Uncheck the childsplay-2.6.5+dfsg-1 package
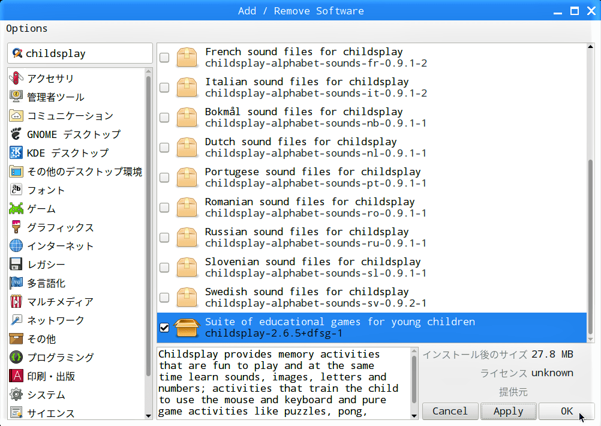Screen dimensions: 601x426 pyautogui.click(x=164, y=328)
